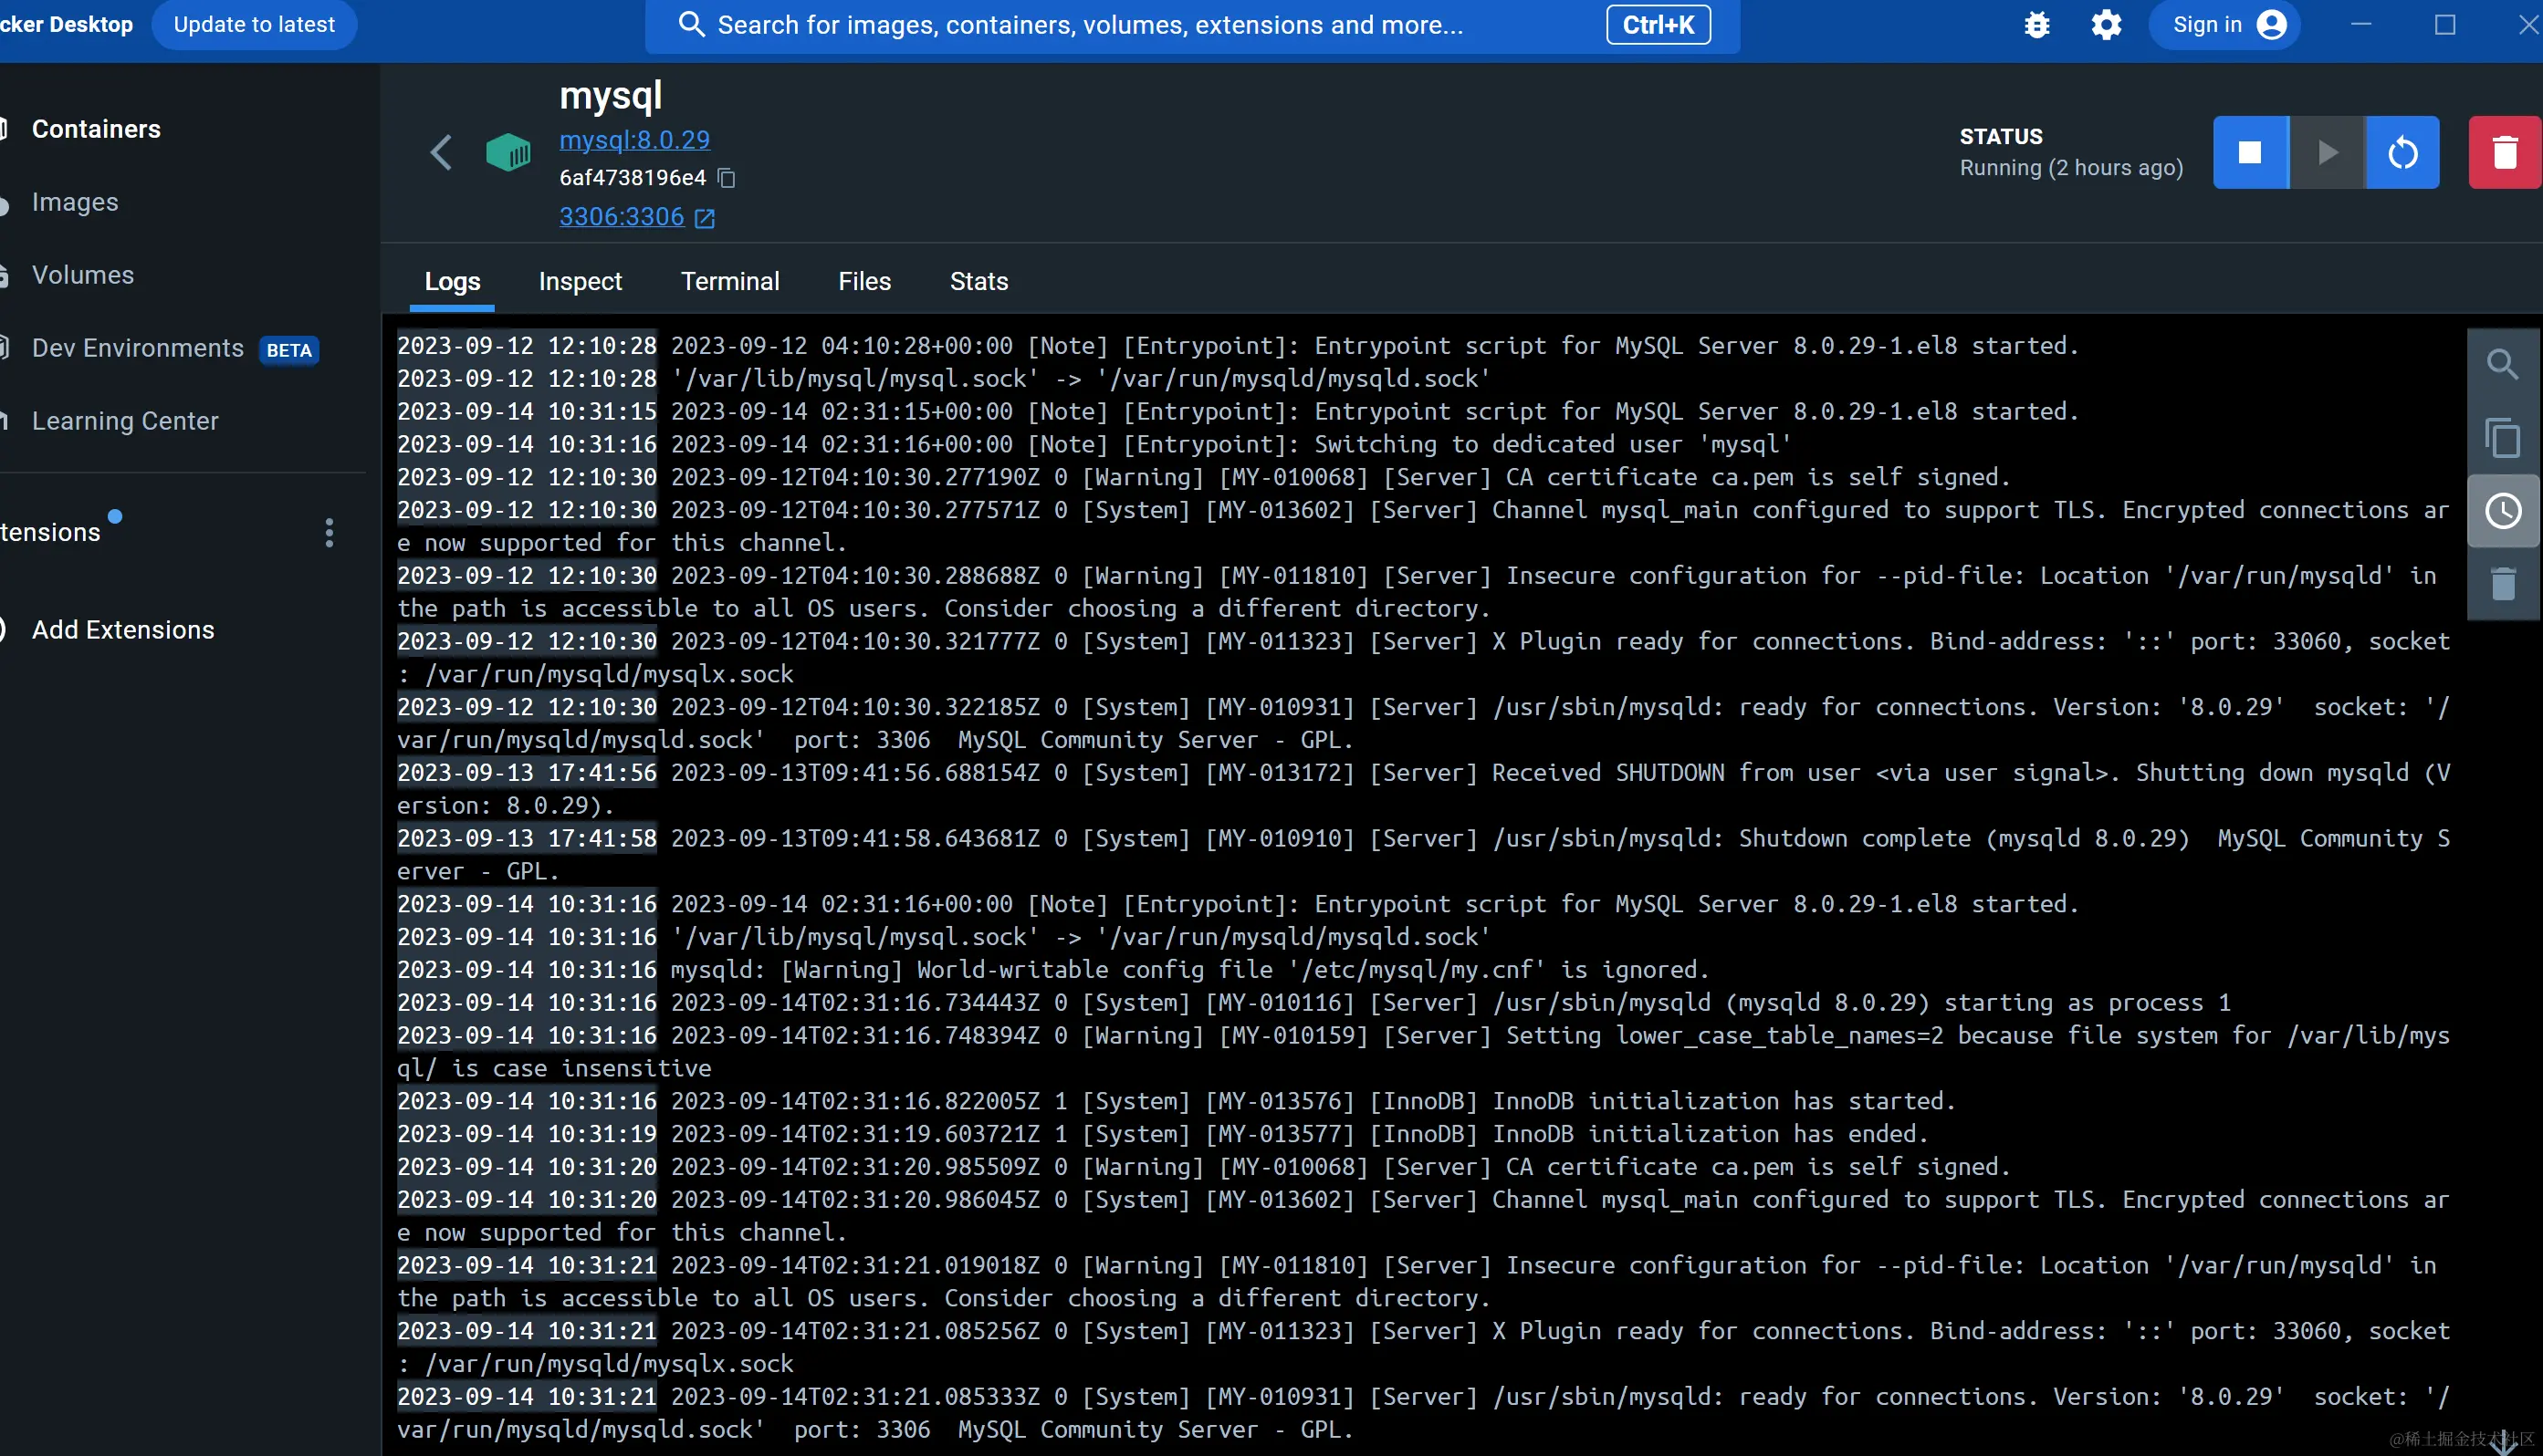This screenshot has width=2543, height=1456.
Task: Toggle log timestamps display
Action: pyautogui.click(x=2502, y=511)
